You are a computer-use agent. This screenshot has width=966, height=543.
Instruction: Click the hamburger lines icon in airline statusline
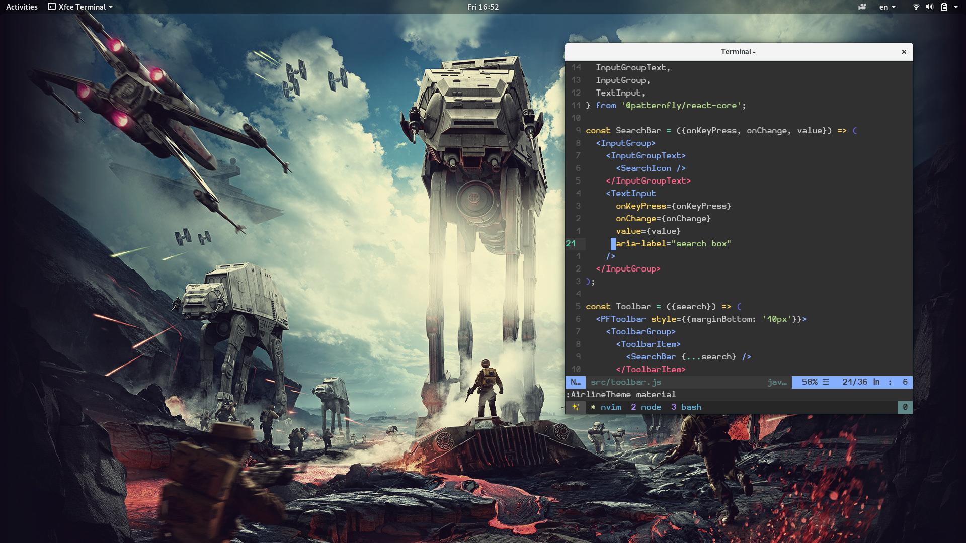point(826,382)
